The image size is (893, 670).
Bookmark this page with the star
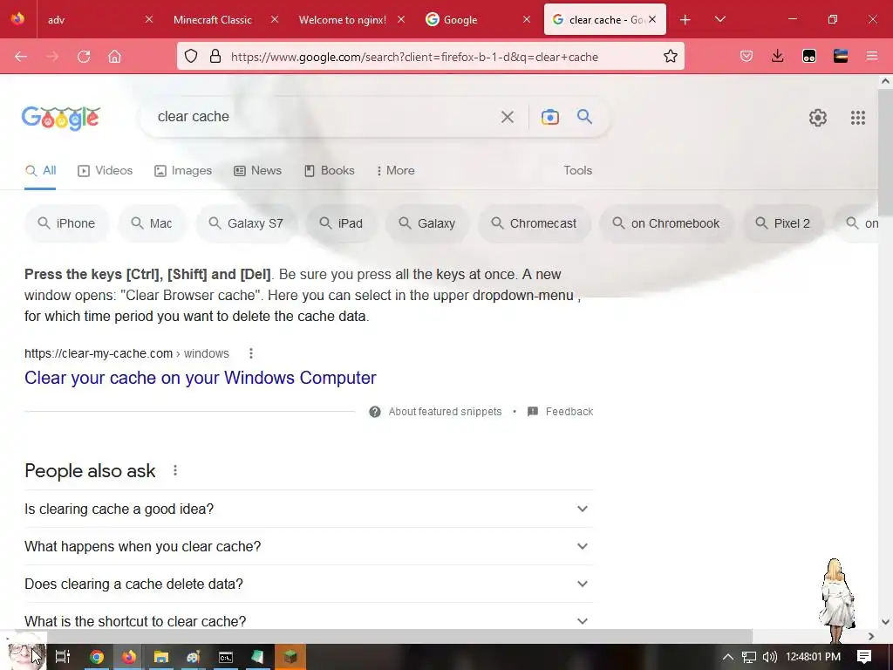671,57
